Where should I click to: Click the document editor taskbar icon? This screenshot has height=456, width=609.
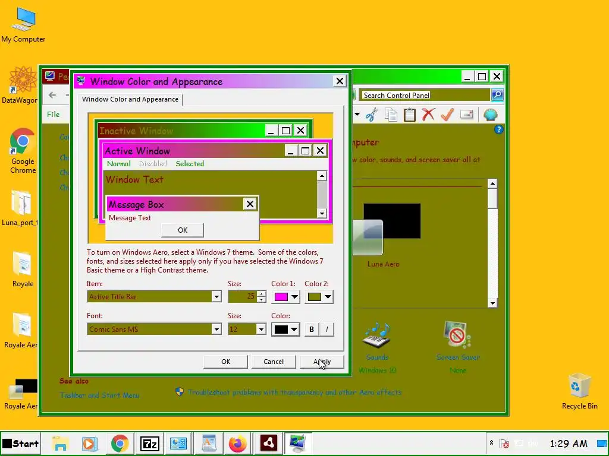point(209,443)
